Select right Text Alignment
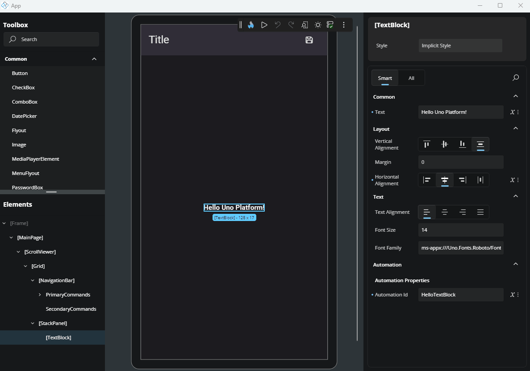This screenshot has width=530, height=371. 463,212
